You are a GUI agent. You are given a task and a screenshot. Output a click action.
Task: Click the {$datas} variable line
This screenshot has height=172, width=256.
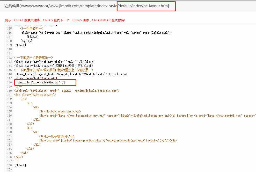[x=33, y=37]
